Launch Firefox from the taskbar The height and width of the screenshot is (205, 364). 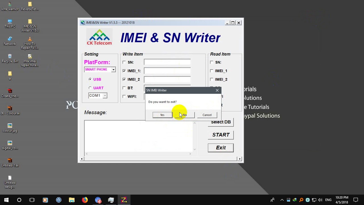click(85, 200)
